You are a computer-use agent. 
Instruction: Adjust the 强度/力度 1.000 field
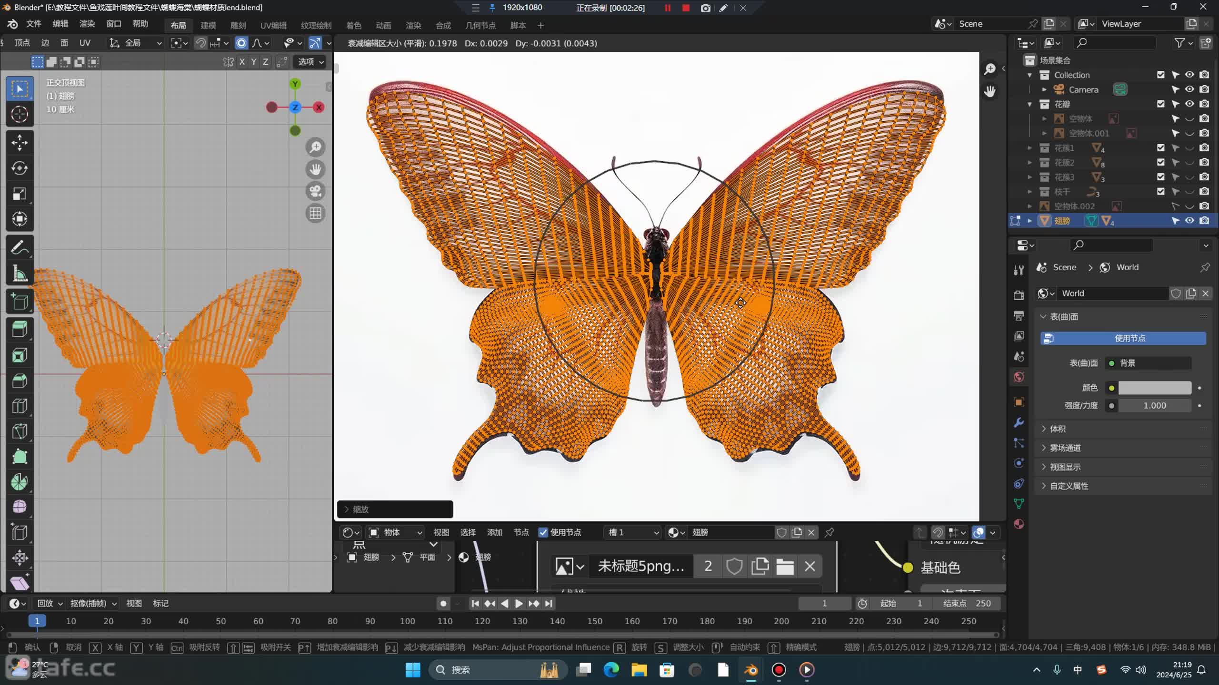point(1154,406)
